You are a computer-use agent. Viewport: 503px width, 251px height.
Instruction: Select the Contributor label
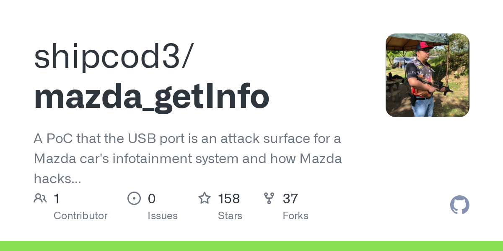pyautogui.click(x=80, y=216)
